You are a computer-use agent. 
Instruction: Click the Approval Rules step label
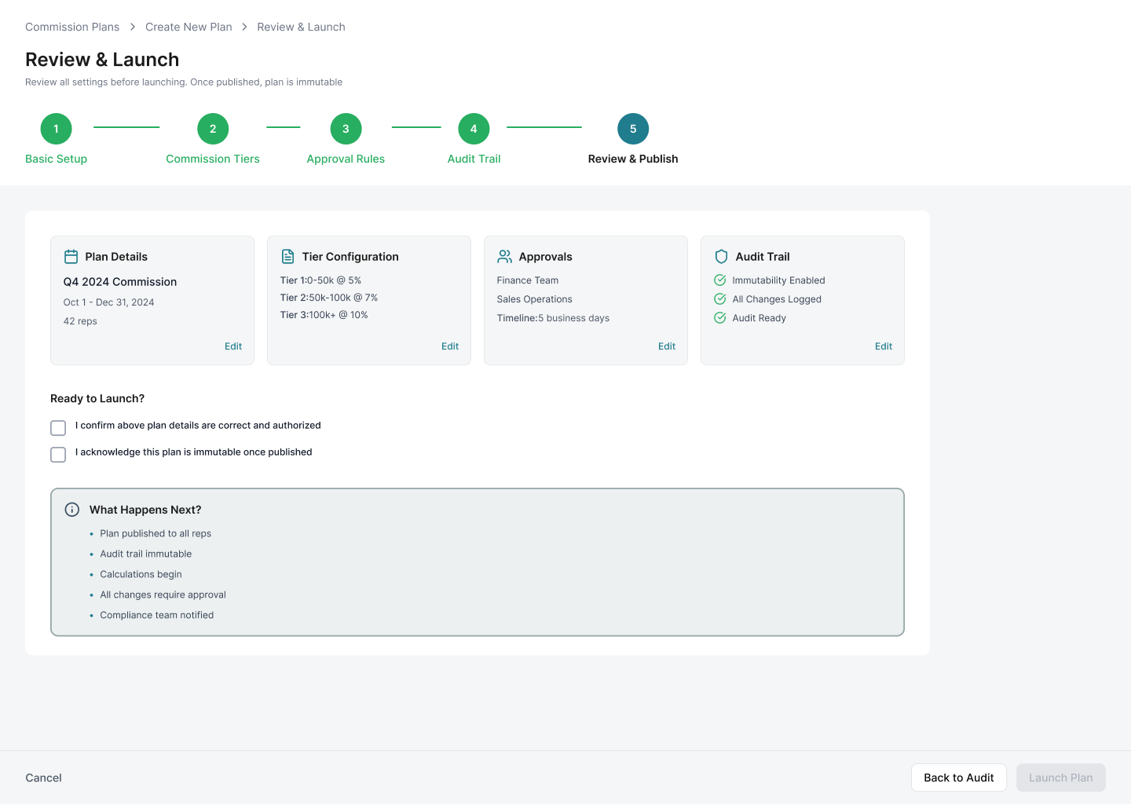pos(346,159)
